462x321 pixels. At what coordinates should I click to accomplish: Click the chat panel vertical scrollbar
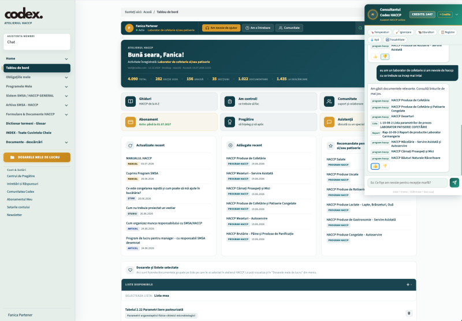[x=461, y=150]
